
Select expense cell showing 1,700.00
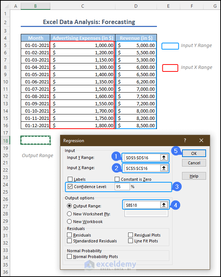pyautogui.click(x=83, y=111)
